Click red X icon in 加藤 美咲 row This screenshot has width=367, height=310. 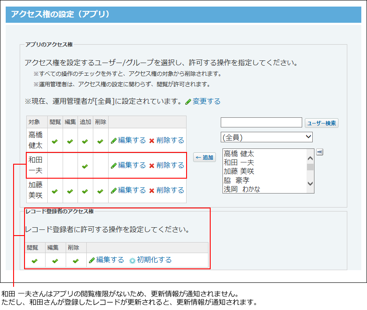[x=152, y=190]
